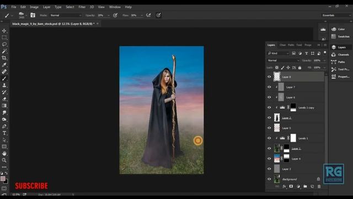Create new adjustment layer icon
The height and width of the screenshot is (199, 353).
(298, 186)
